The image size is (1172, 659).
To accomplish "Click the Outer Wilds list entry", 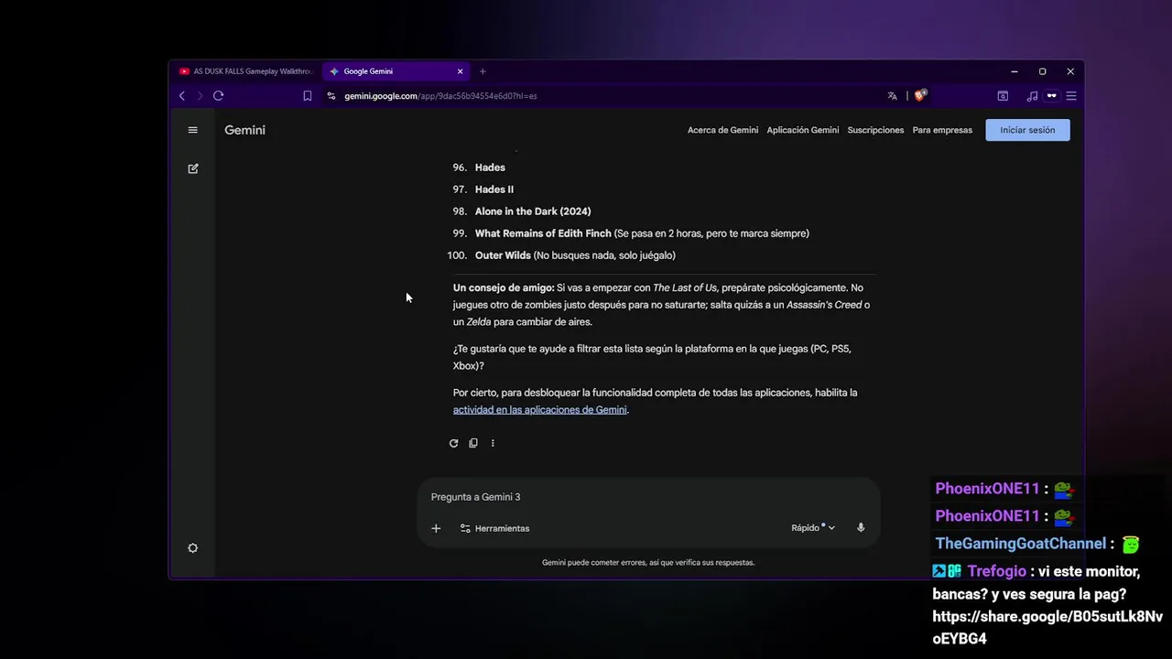I will pos(575,255).
